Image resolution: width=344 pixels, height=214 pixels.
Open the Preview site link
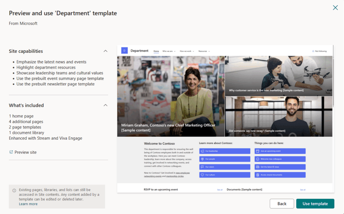pyautogui.click(x=26, y=152)
